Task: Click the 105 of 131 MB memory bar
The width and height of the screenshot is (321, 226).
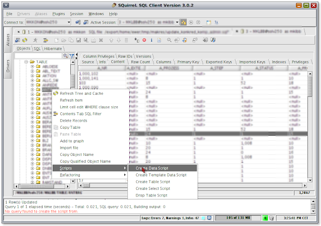Action: pos(238,218)
